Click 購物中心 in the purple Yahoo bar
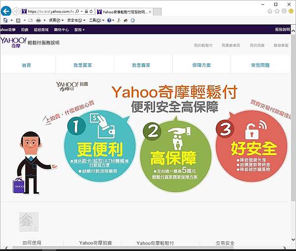Image resolution: width=296 pixels, height=251 pixels. pyautogui.click(x=61, y=30)
